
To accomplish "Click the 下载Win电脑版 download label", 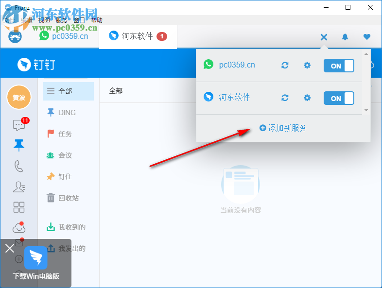I will click(36, 276).
